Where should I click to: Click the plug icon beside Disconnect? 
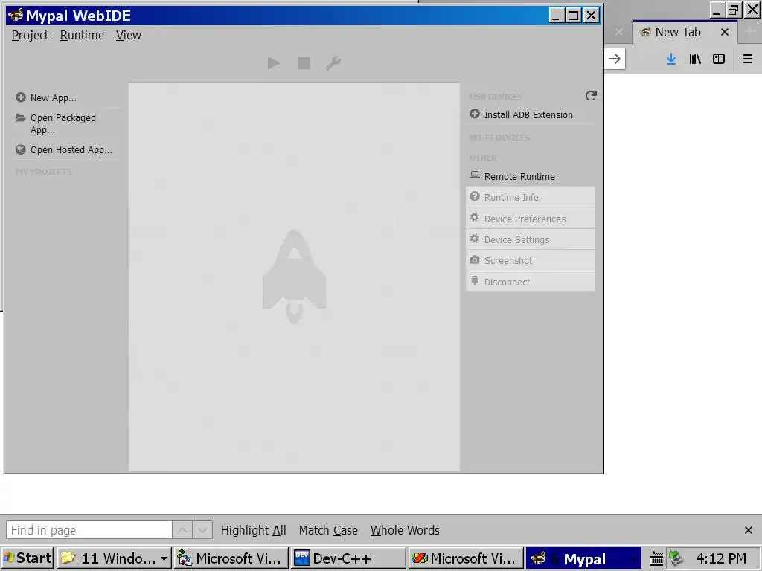pyautogui.click(x=475, y=280)
